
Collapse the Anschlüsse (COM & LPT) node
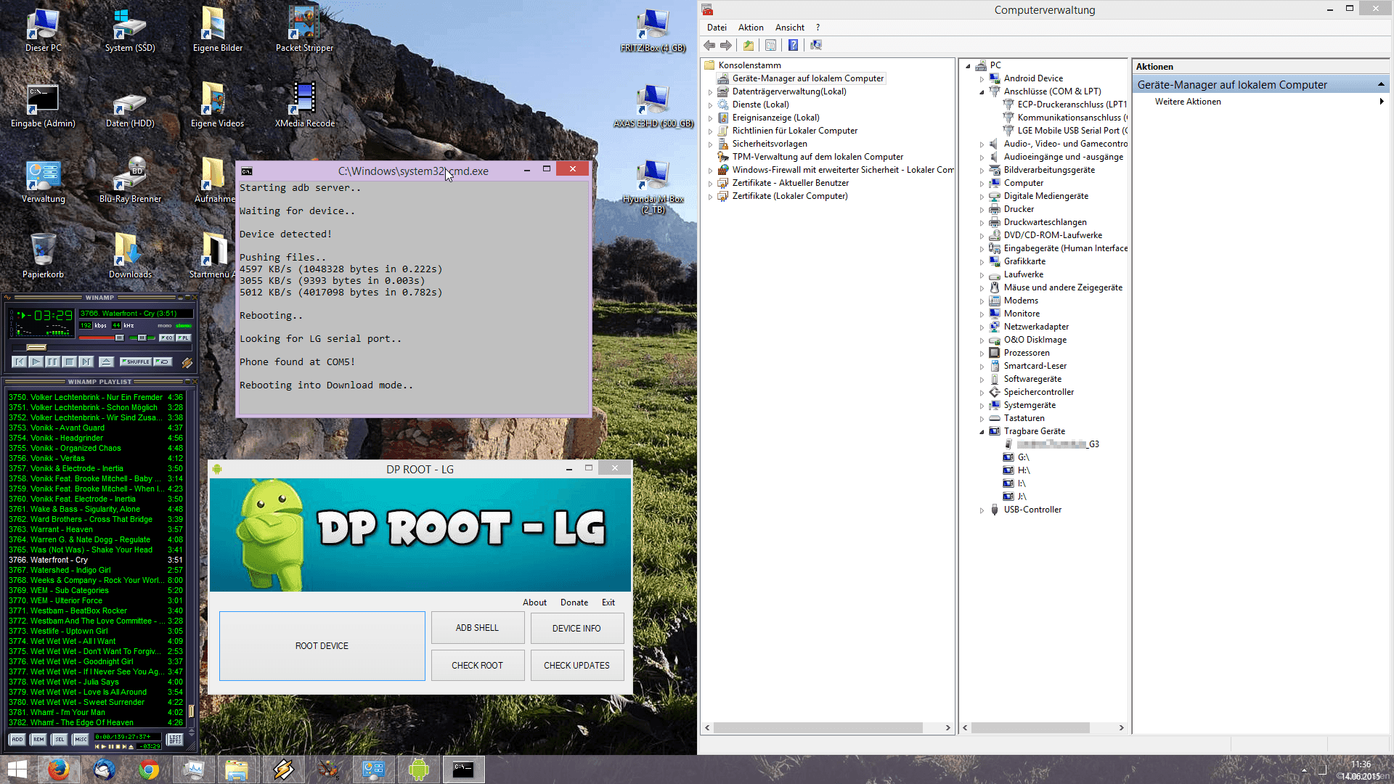point(982,92)
